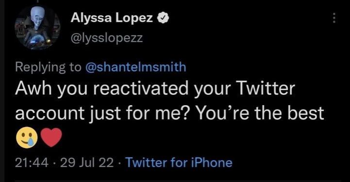
Task: Open the Alyssa Lopez display name
Action: tap(112, 18)
